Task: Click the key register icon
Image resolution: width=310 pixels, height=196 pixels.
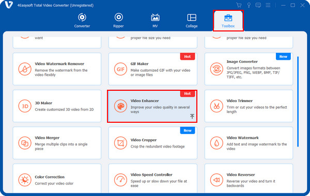Action: pyautogui.click(x=249, y=5)
